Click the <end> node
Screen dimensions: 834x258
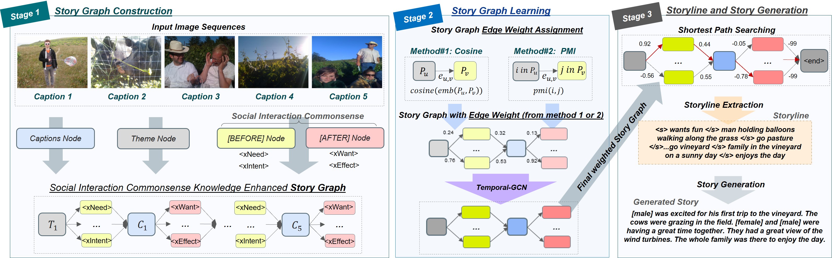point(814,61)
